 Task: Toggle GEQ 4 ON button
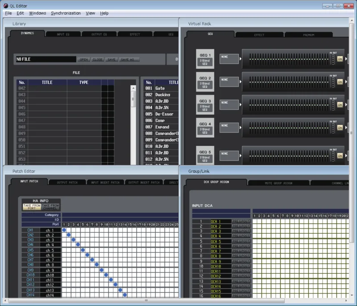click(x=340, y=128)
